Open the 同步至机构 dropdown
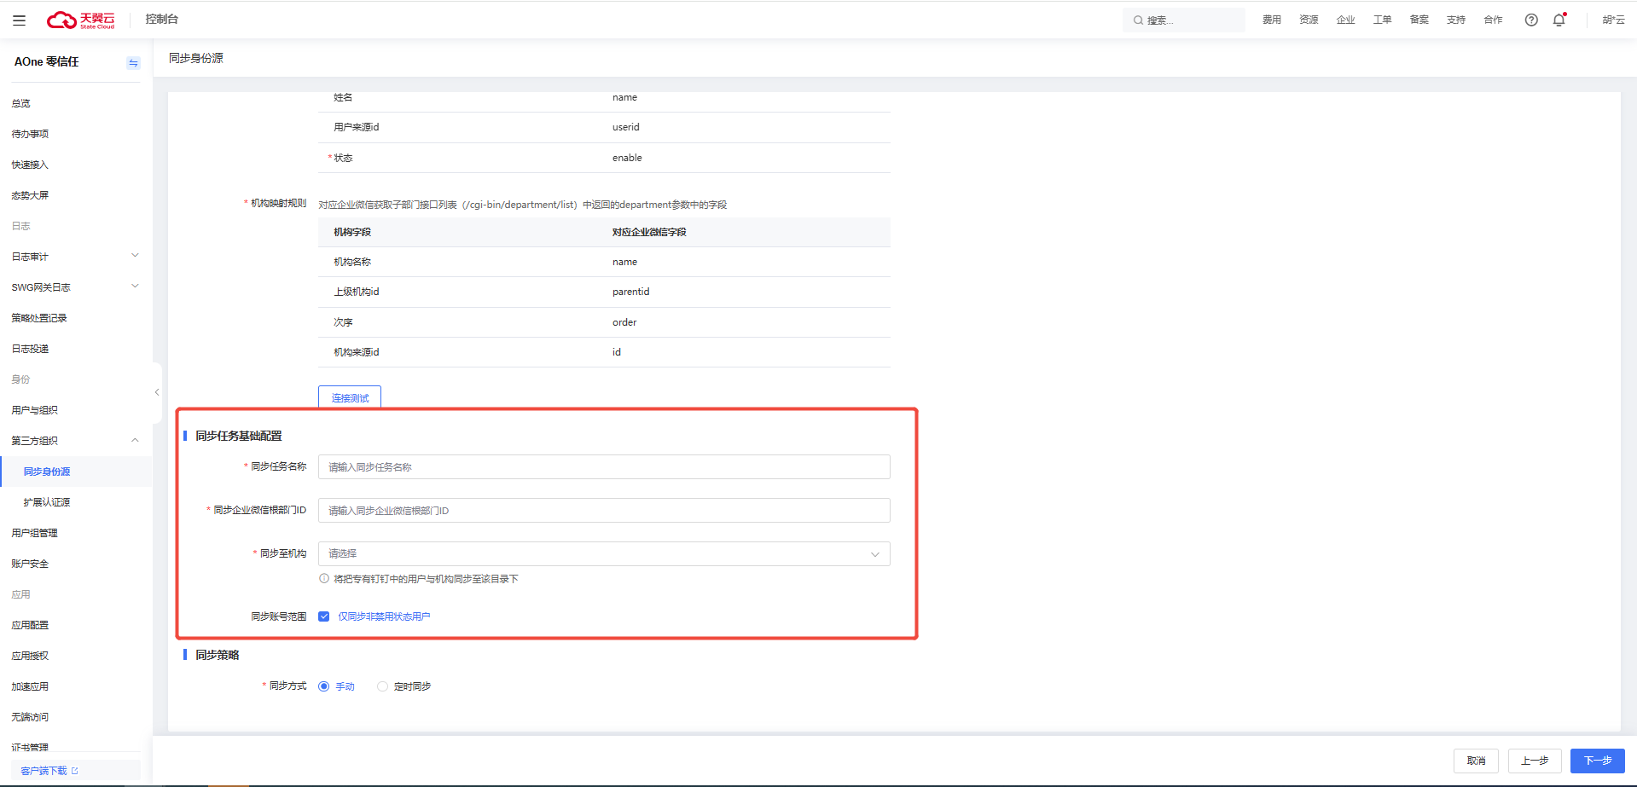 coord(604,554)
